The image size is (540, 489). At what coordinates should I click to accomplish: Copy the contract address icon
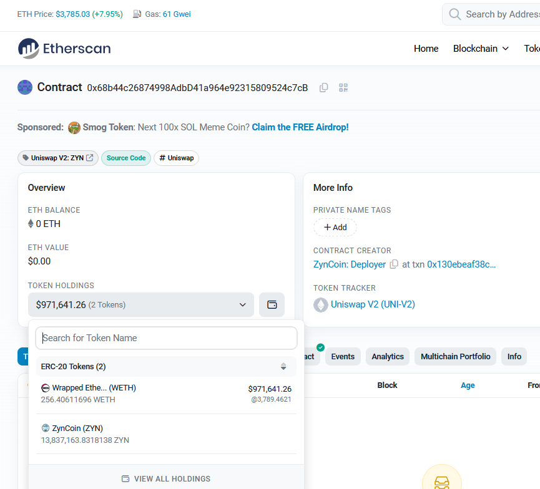coord(324,88)
